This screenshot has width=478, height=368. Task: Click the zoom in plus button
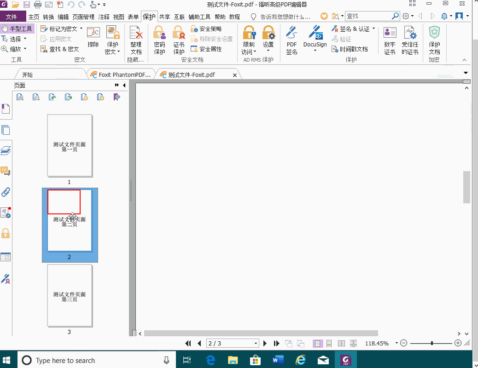coord(458,343)
